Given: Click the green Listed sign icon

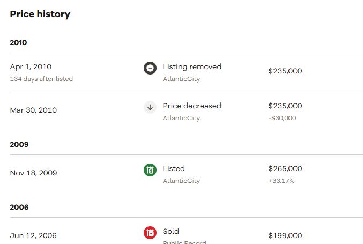Looking at the screenshot, I should [150, 170].
